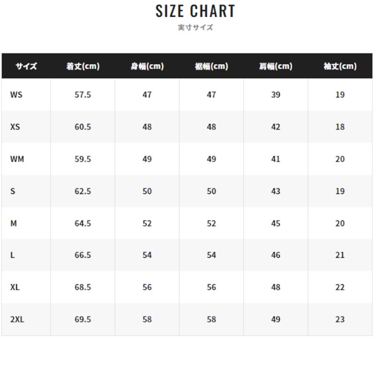Click the 実寸サイズ subtitle text
375x375 pixels.
pos(196,27)
